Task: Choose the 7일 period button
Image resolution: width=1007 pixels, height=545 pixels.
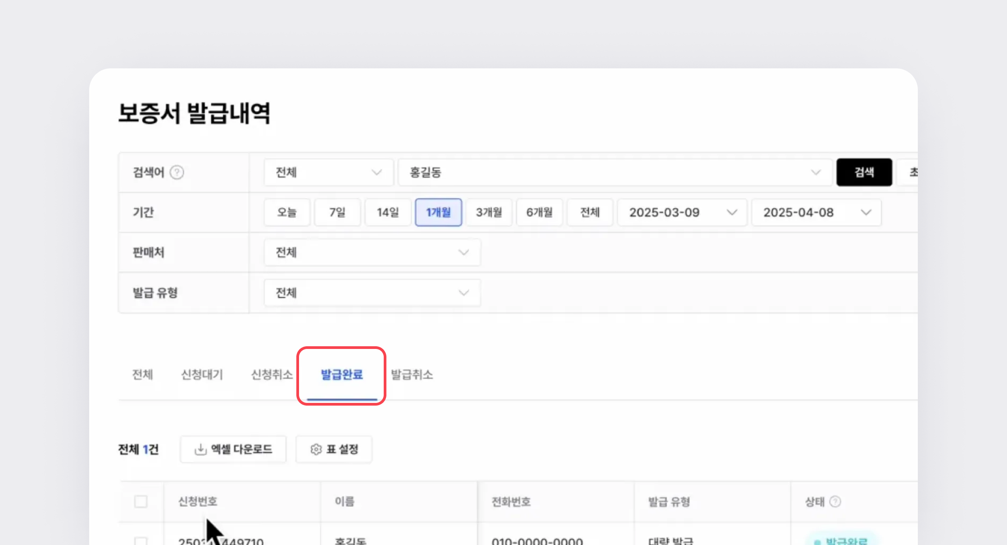Action: click(x=337, y=212)
